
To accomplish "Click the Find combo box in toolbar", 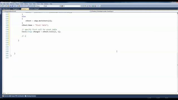I will click(72, 6).
